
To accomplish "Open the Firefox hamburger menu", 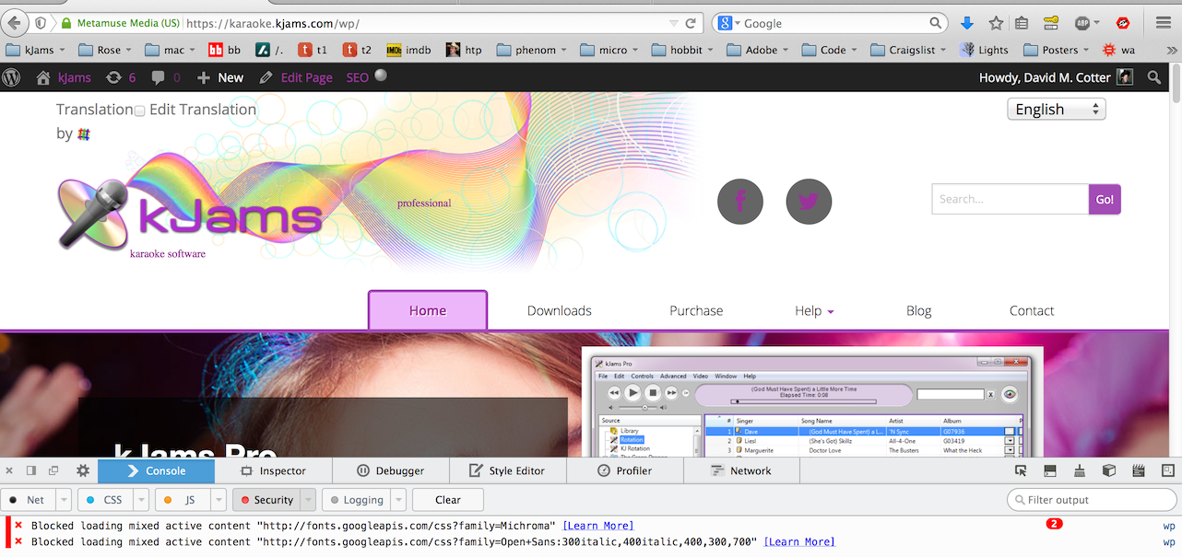I will pos(1164,23).
